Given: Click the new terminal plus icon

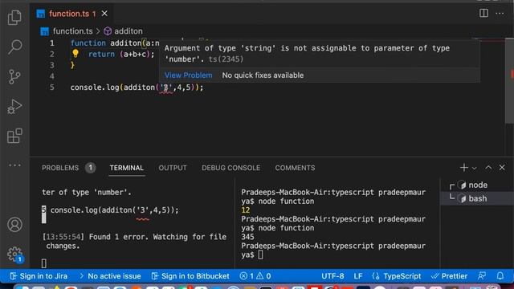Looking at the screenshot, I should click(464, 168).
